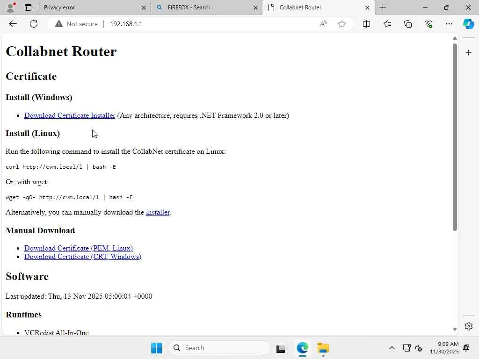This screenshot has height=359, width=479.
Task: Click Download Certificate (PEM, Linux) link
Action: [79, 248]
